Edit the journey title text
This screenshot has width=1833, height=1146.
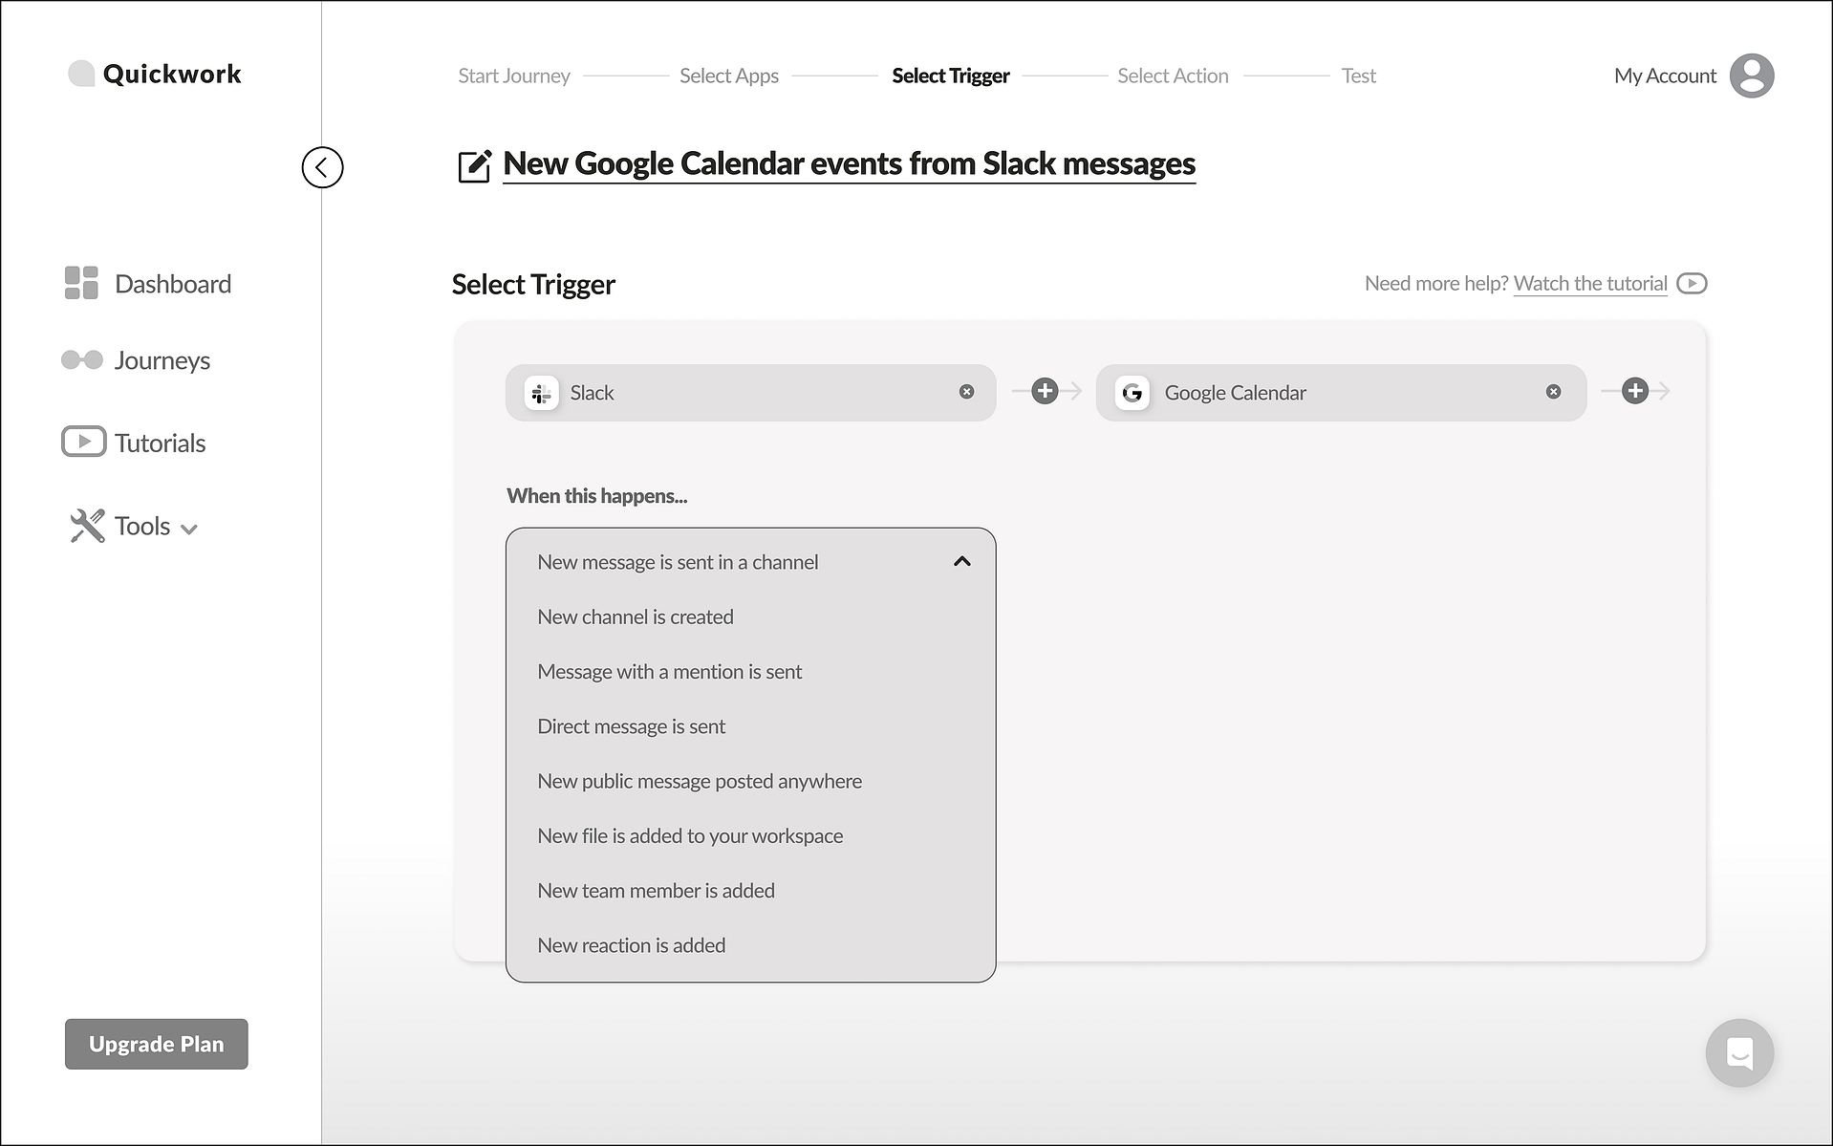coord(850,163)
